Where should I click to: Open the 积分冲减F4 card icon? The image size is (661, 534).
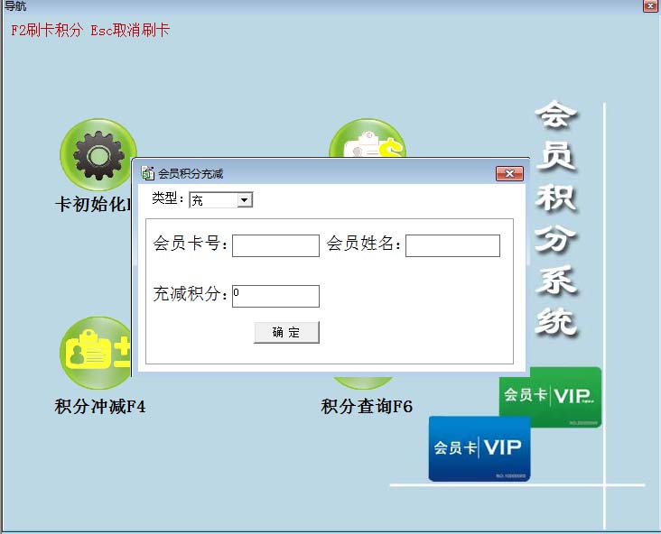(x=96, y=353)
